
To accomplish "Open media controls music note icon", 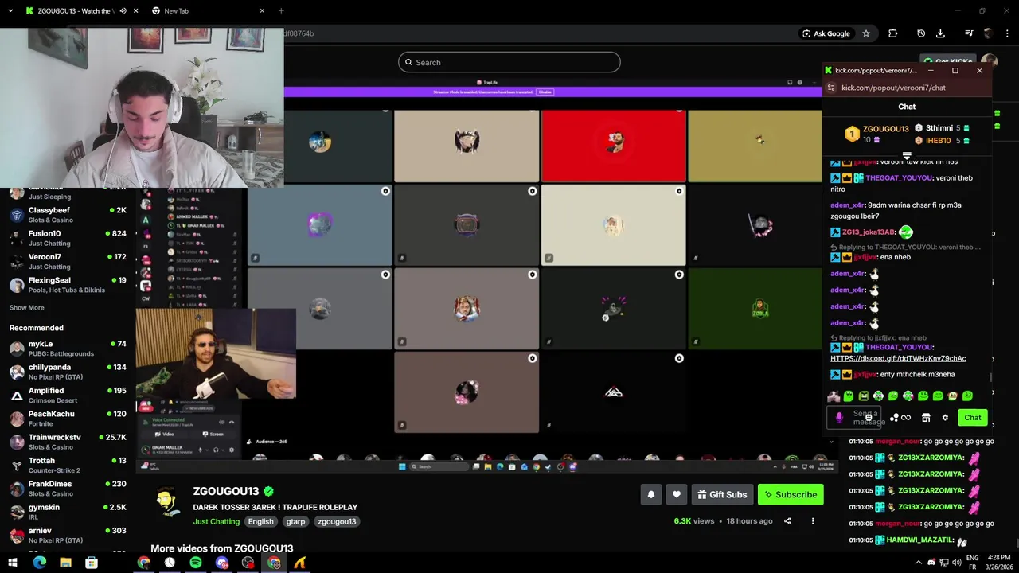I will click(x=969, y=33).
